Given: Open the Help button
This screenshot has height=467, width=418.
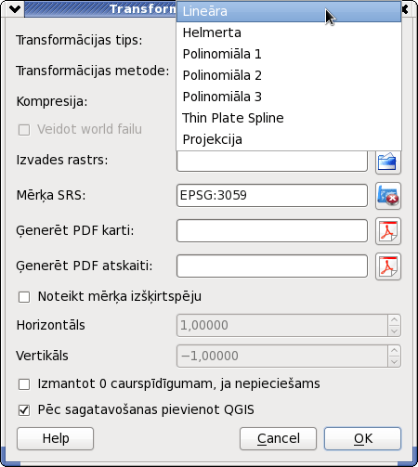Looking at the screenshot, I should tap(55, 438).
